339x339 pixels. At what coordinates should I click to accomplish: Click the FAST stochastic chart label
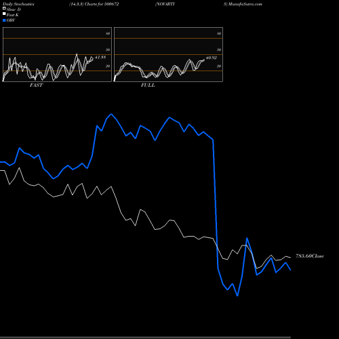pos(36,85)
